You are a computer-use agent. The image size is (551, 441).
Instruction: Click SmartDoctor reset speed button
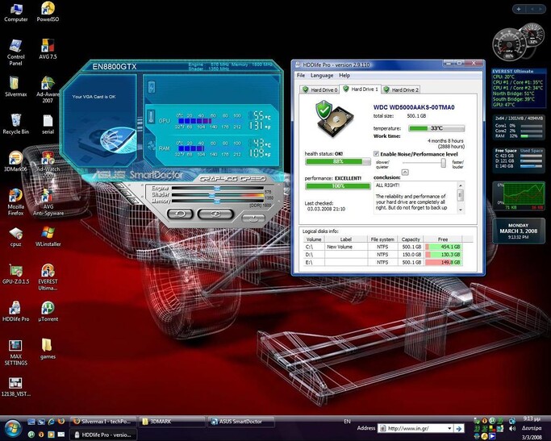pos(180,214)
